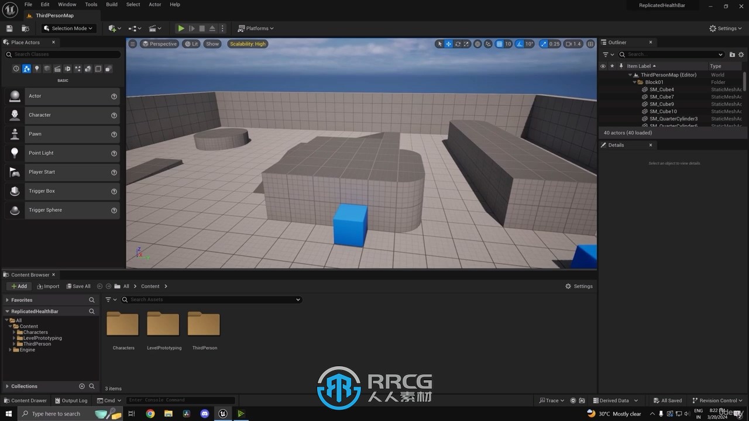The height and width of the screenshot is (421, 749).
Task: Open the viewport layout grid icon
Action: (590, 44)
